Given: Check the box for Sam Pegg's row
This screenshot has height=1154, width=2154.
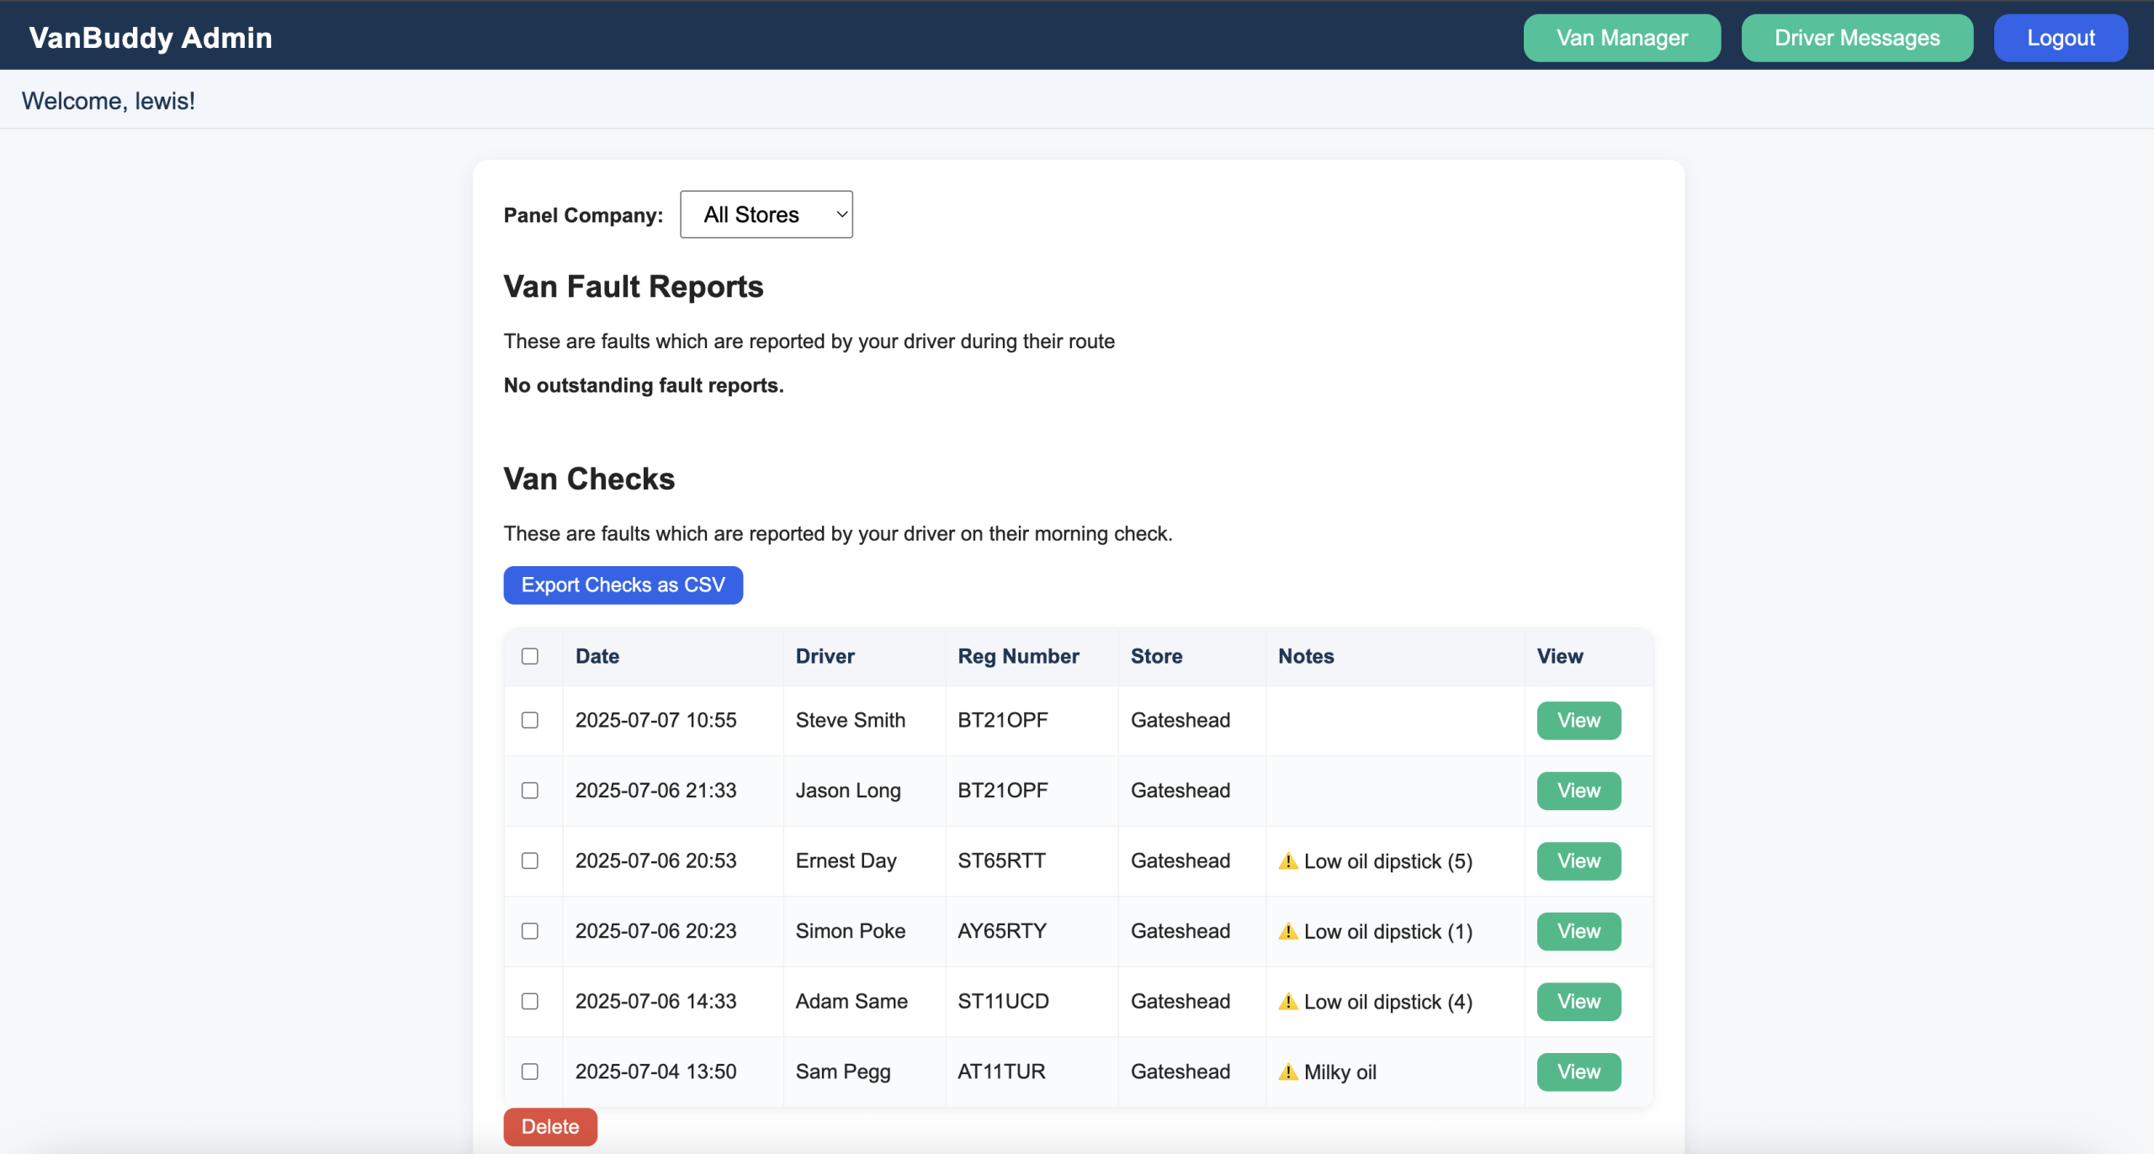Looking at the screenshot, I should tap(529, 1072).
